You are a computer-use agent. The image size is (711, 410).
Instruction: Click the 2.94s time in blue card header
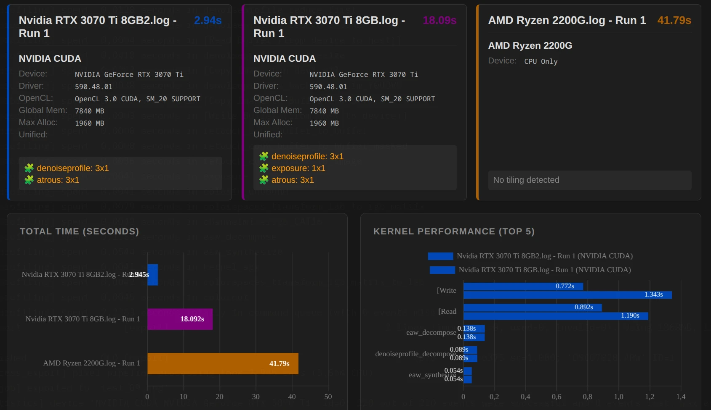(208, 20)
